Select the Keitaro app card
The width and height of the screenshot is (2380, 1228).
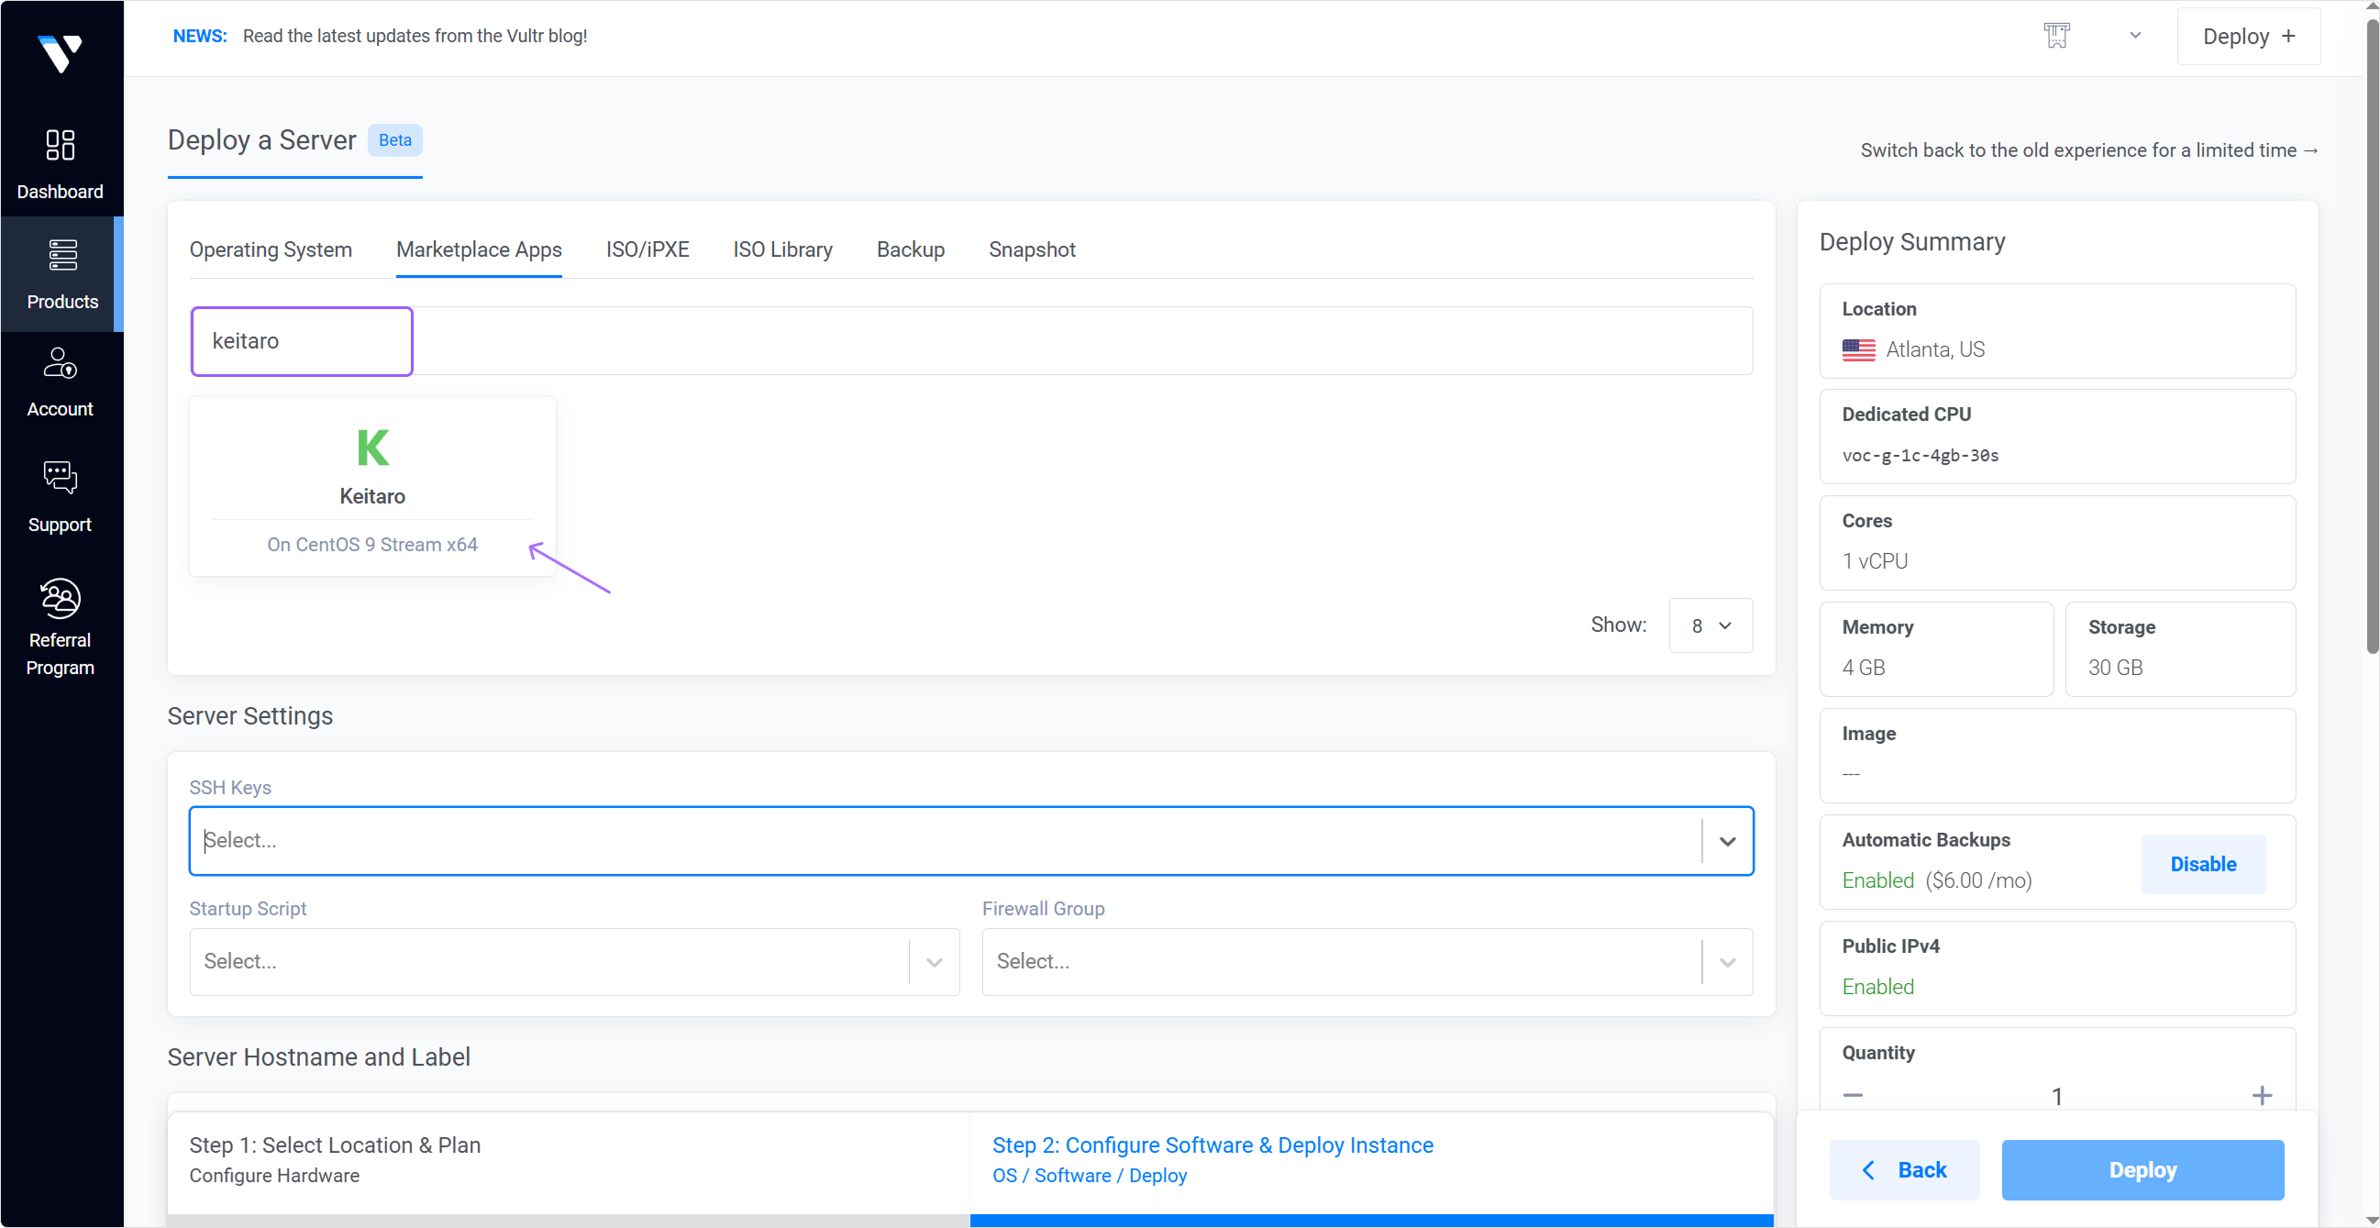coord(372,486)
